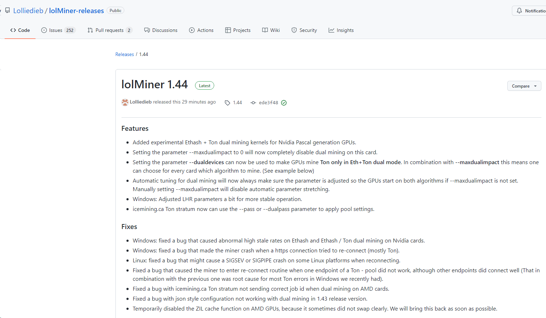Open the Projects tab
The image size is (546, 318).
coord(238,30)
